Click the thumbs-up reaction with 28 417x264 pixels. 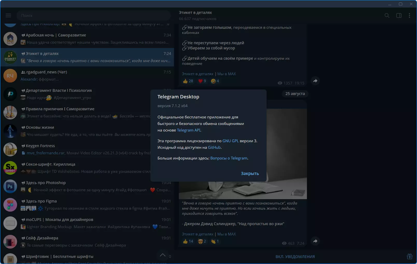point(188,81)
